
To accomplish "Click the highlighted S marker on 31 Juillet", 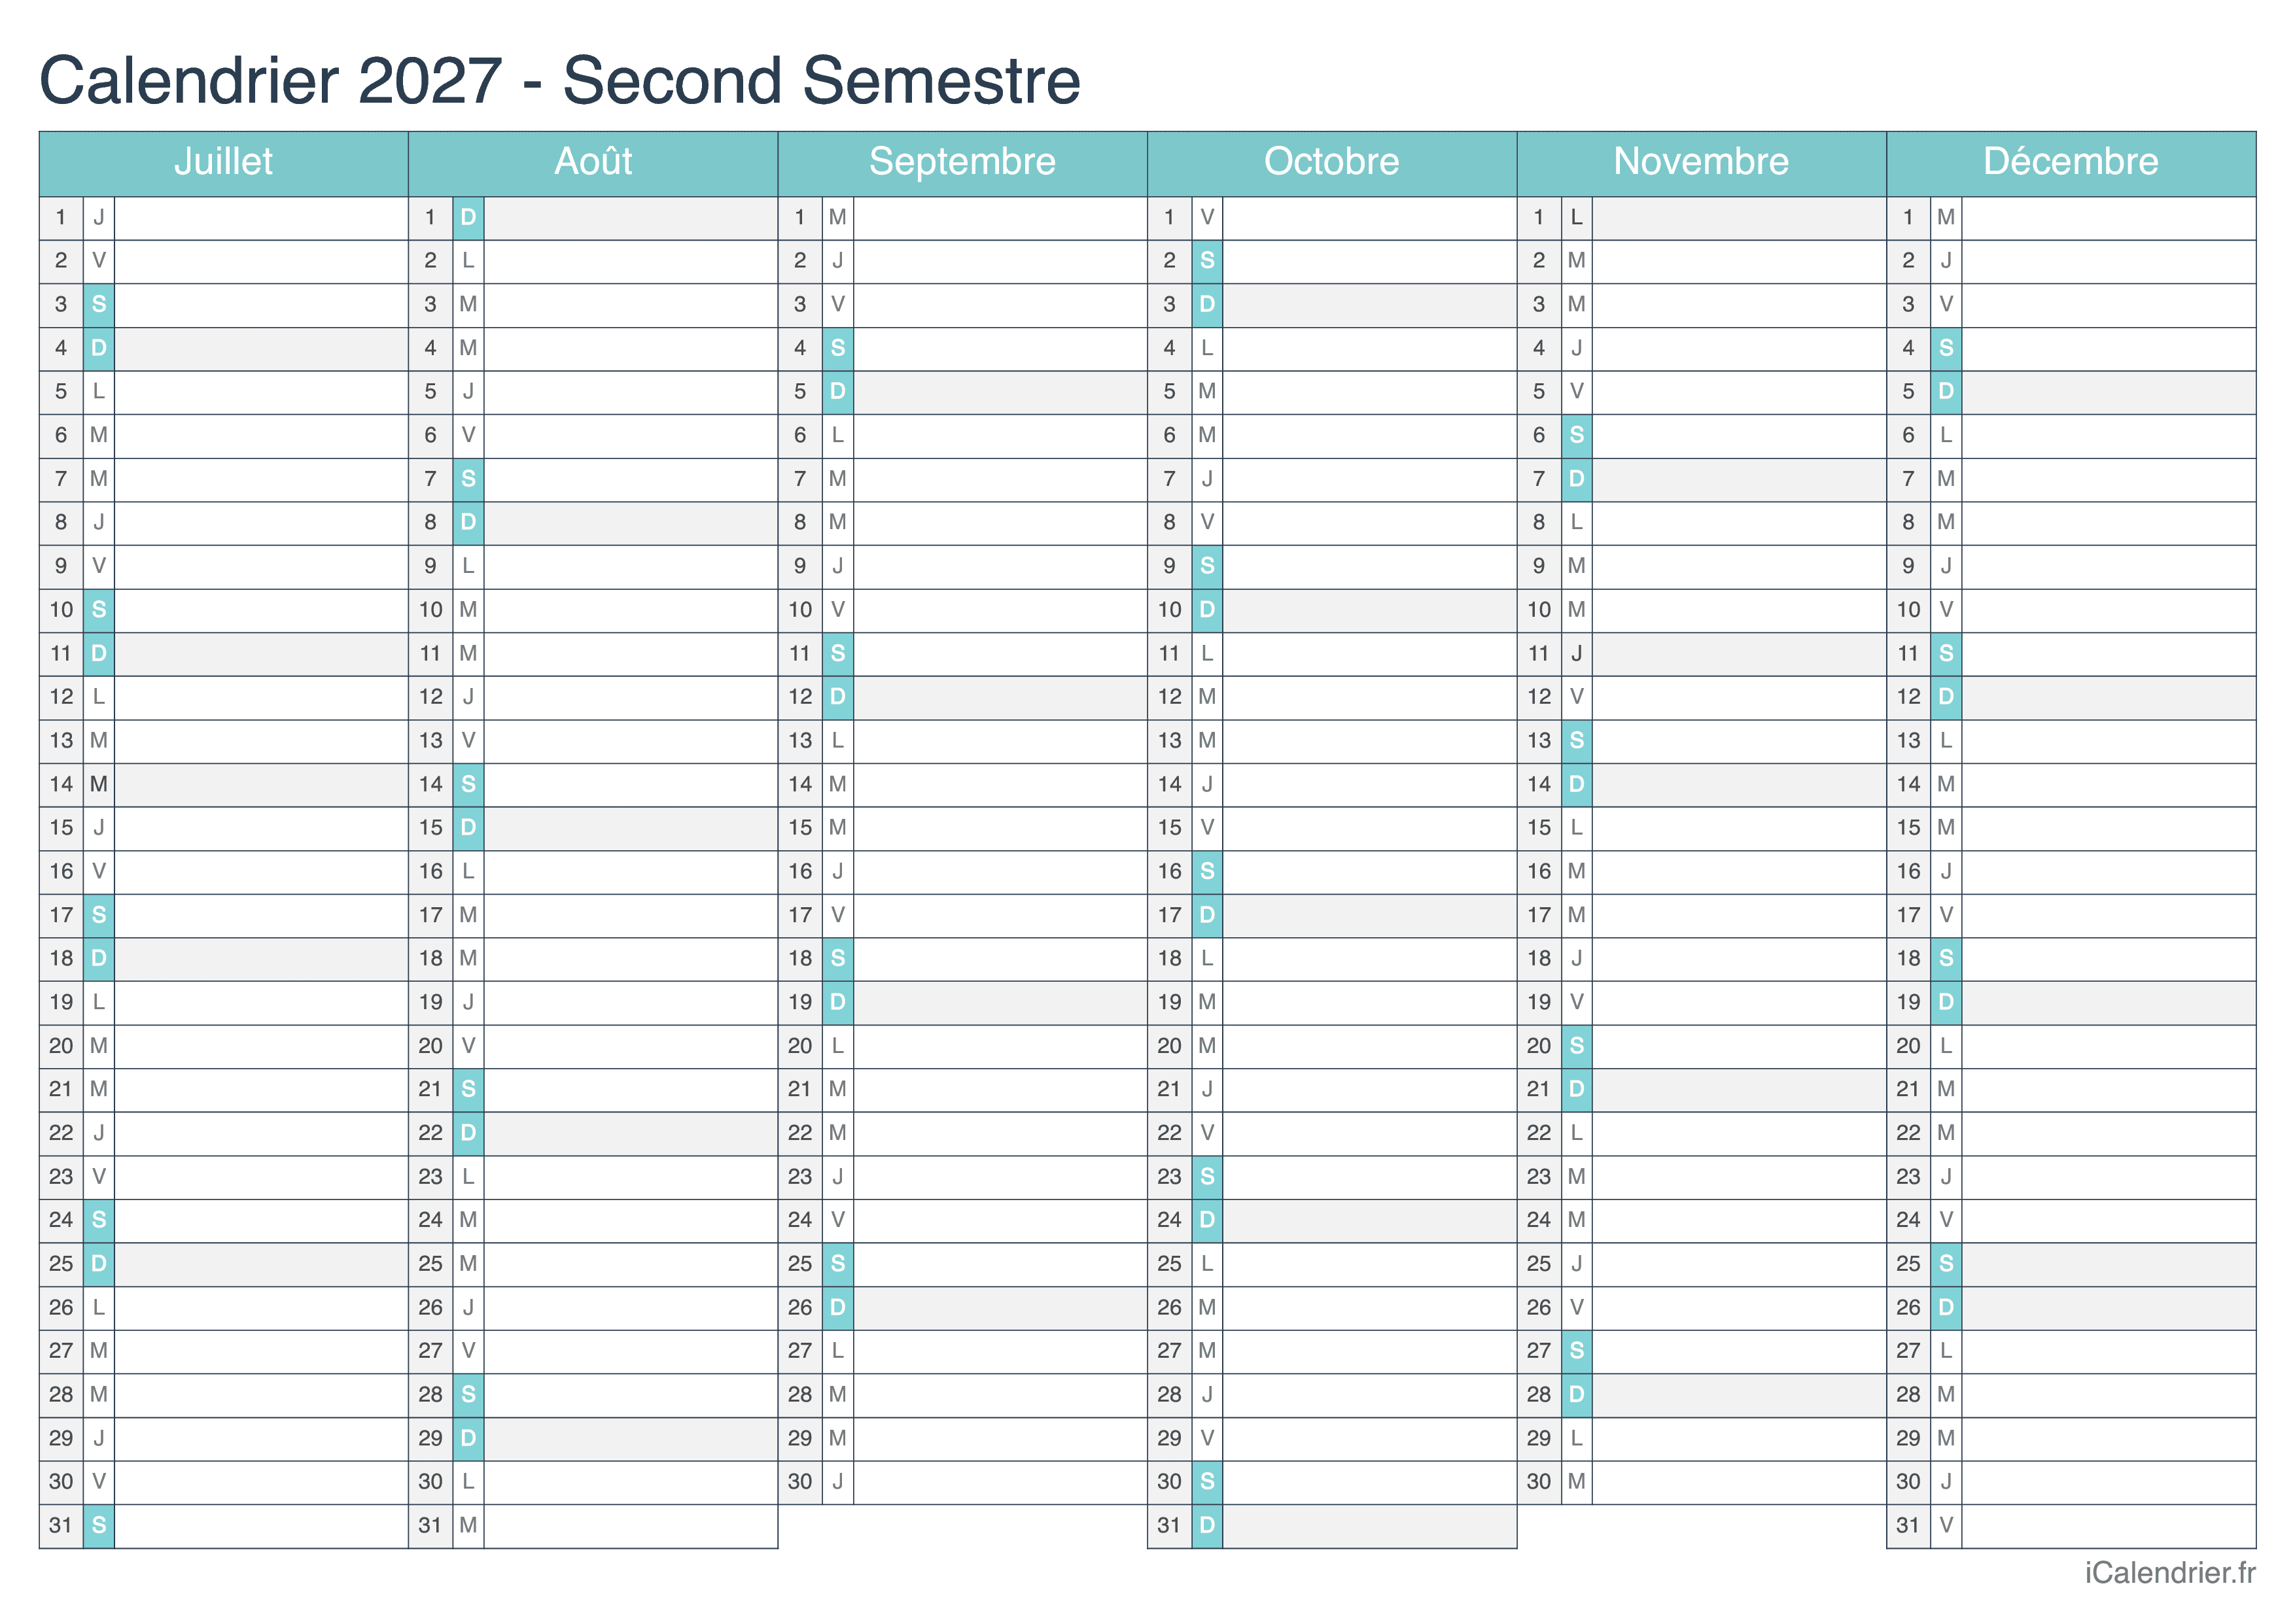I will coord(99,1526).
